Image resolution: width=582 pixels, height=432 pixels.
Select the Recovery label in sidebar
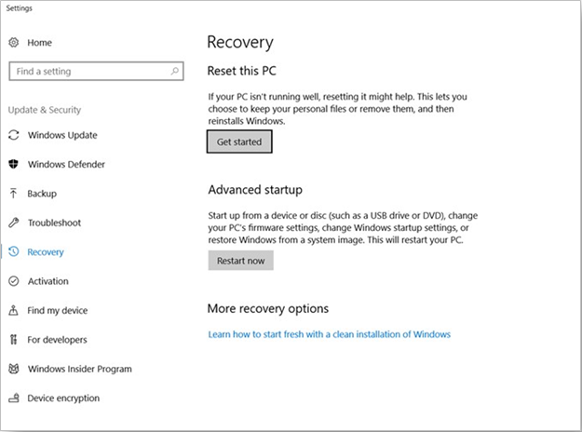pyautogui.click(x=46, y=252)
